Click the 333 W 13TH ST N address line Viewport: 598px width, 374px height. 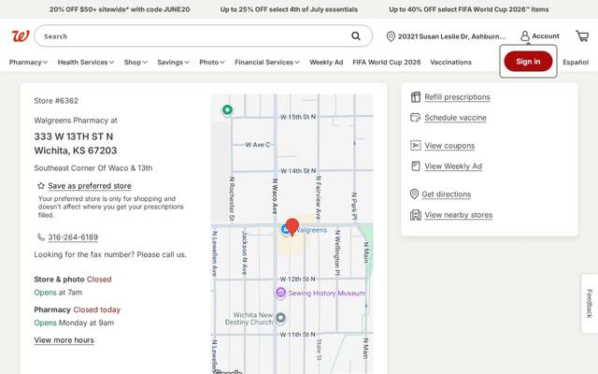point(74,137)
